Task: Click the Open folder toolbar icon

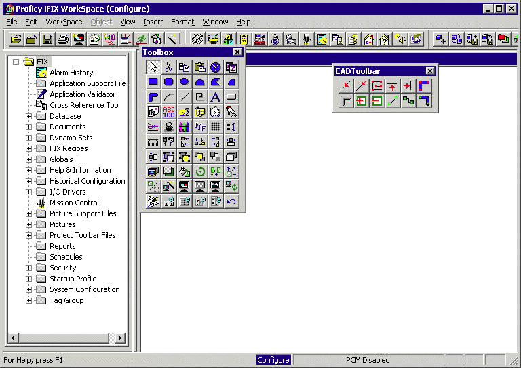Action: coord(16,39)
